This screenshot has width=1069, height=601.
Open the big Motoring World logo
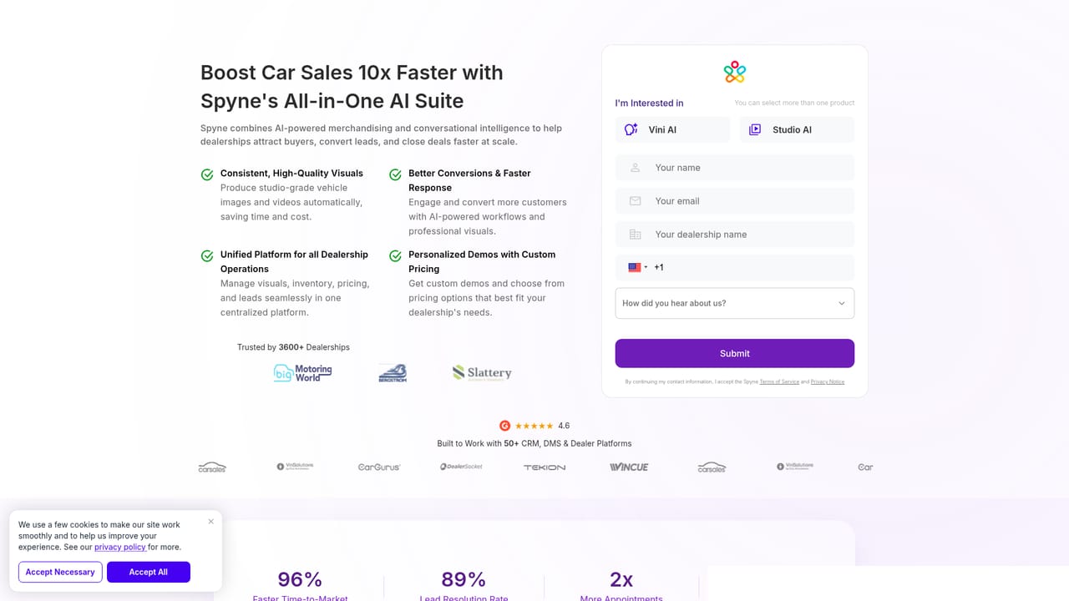pyautogui.click(x=302, y=373)
